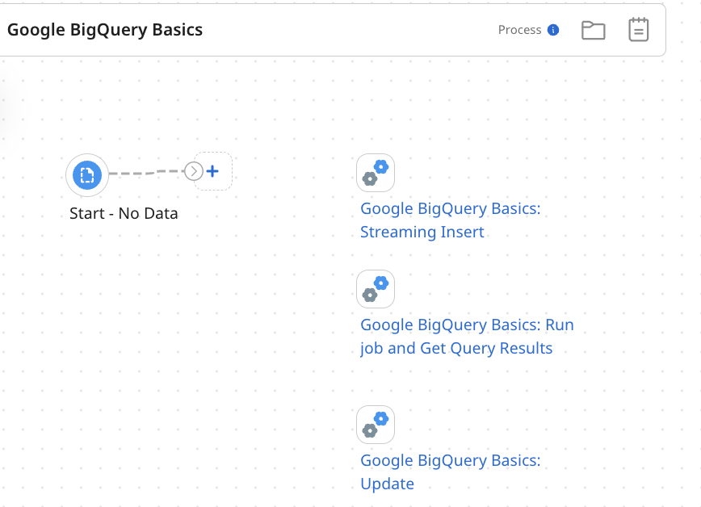Click the Process label in the header
The image size is (701, 507).
coord(521,30)
